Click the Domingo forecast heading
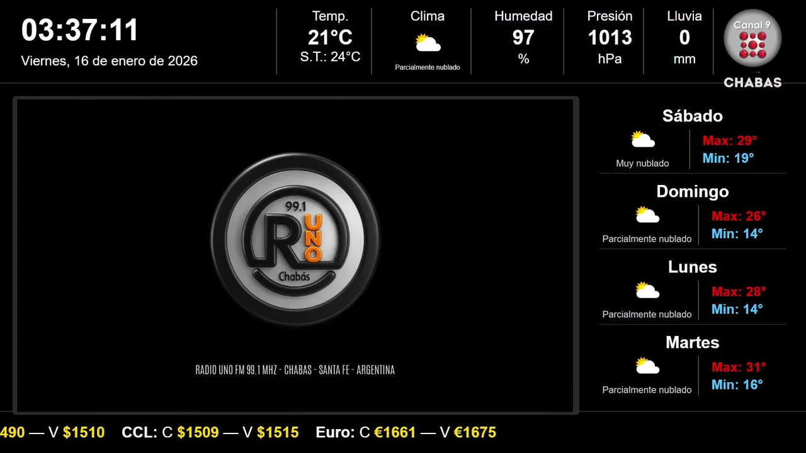The image size is (806, 453). click(693, 191)
